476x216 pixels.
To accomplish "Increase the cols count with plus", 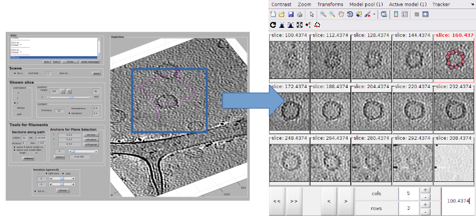I will pyautogui.click(x=425, y=190).
